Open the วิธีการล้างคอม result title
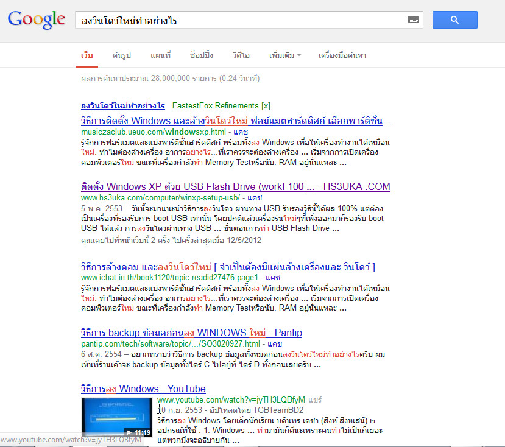The image size is (505, 447). (228, 267)
